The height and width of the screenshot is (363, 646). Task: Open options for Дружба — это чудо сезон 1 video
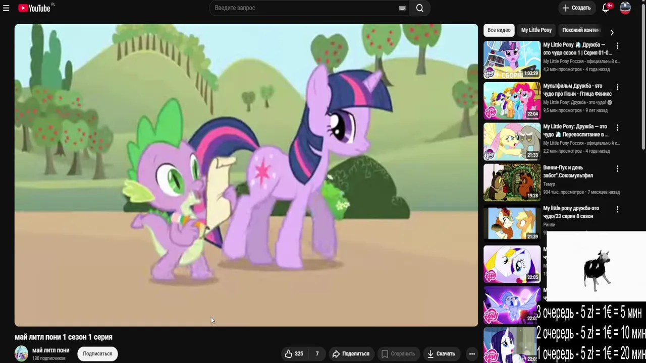coord(617,46)
